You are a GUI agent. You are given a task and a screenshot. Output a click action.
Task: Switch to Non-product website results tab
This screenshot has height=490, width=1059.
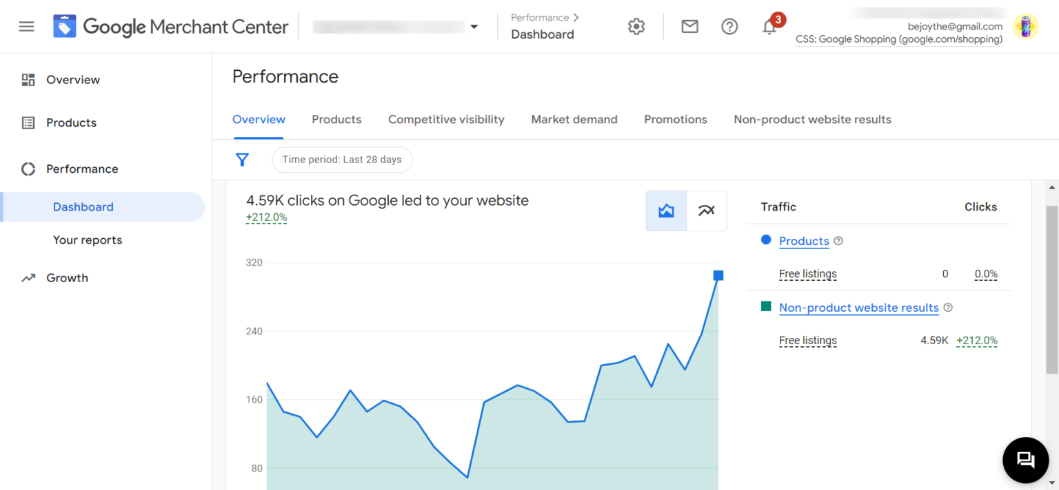(x=812, y=120)
